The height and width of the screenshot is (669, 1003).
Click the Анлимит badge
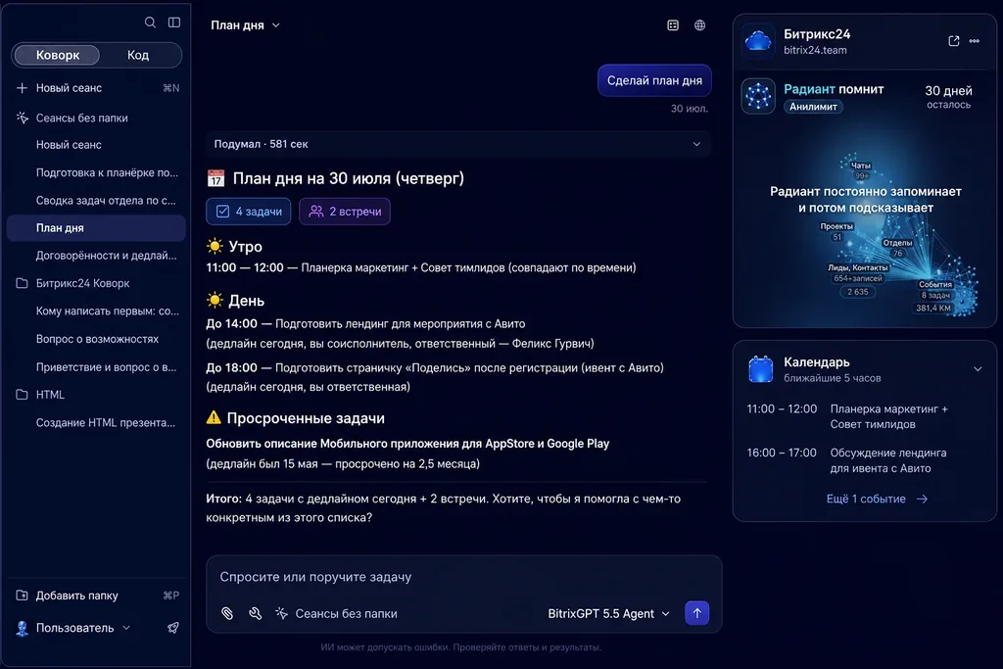813,107
